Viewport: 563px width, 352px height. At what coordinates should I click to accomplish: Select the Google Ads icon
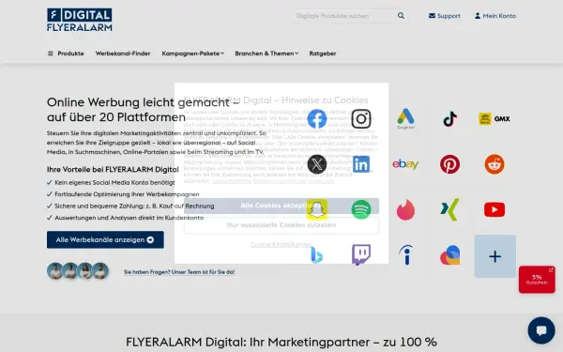pos(405,118)
